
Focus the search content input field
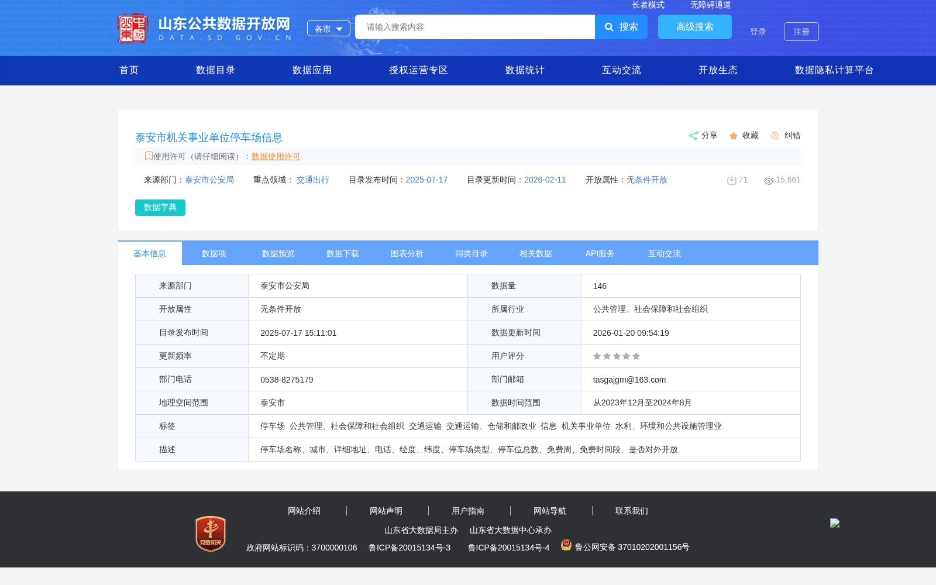coord(475,27)
